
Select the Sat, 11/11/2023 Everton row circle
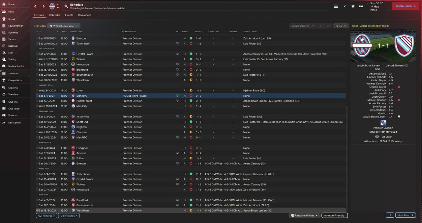[x=37, y=38]
